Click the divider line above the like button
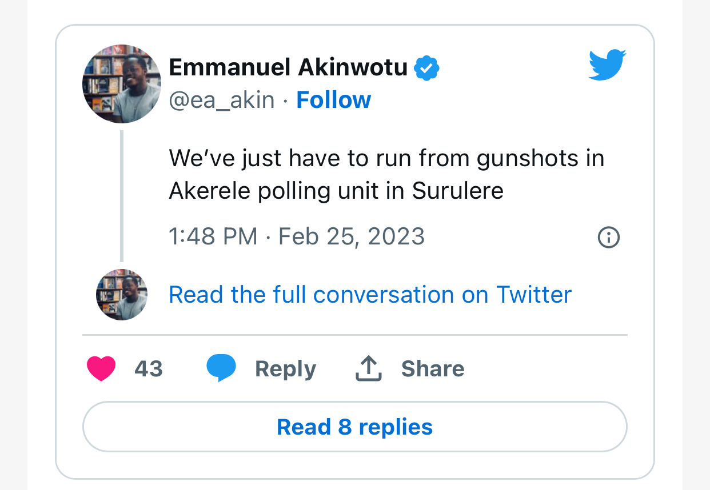The height and width of the screenshot is (490, 710). (354, 335)
